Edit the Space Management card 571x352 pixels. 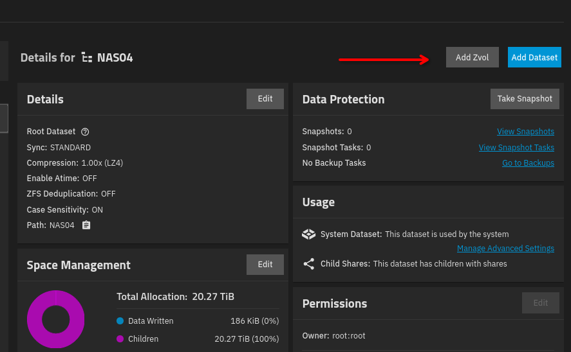coord(265,265)
